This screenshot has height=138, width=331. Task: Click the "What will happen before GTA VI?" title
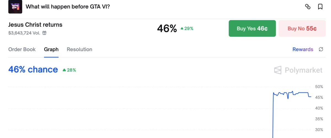point(68,7)
